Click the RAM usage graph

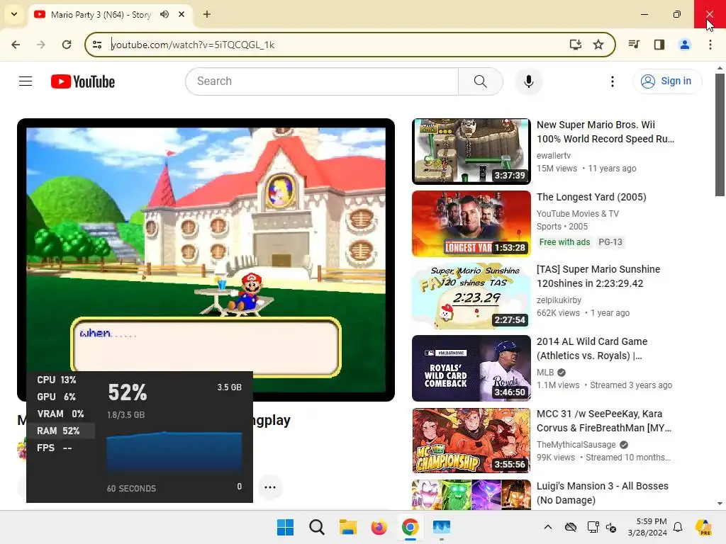click(x=174, y=453)
